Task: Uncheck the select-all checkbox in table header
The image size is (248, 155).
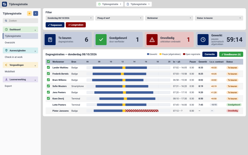Action: [49, 62]
